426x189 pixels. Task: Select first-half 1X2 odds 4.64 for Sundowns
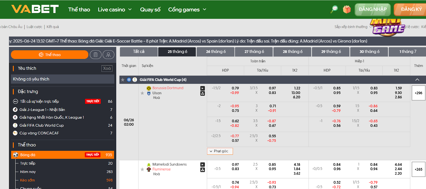tap(398, 165)
